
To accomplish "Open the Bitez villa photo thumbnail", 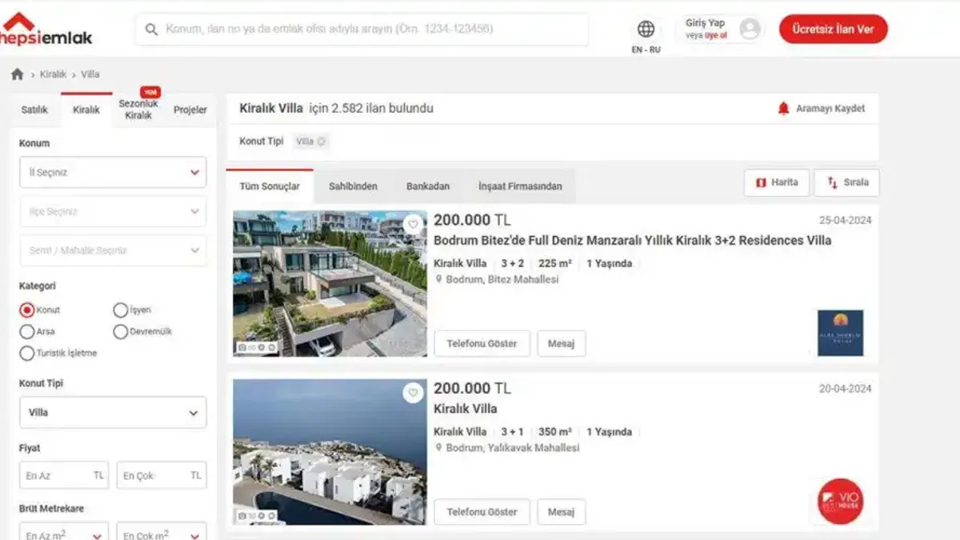I will pos(330,283).
